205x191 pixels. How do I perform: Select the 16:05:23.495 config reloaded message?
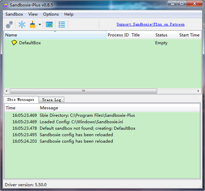click(x=102, y=135)
